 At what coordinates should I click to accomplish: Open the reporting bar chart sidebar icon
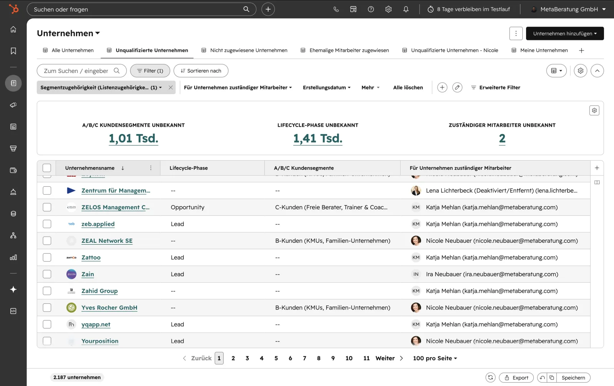click(13, 257)
